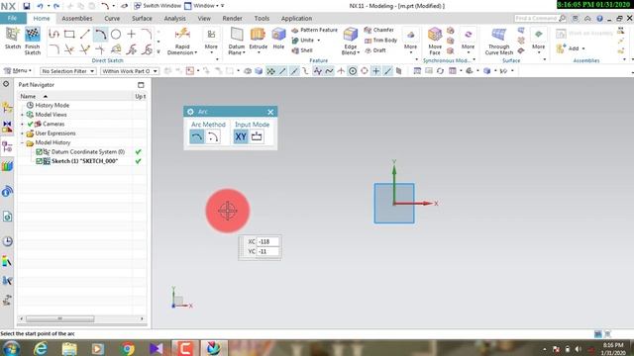Click the XC coordinate input field
634x356 pixels.
(x=267, y=241)
